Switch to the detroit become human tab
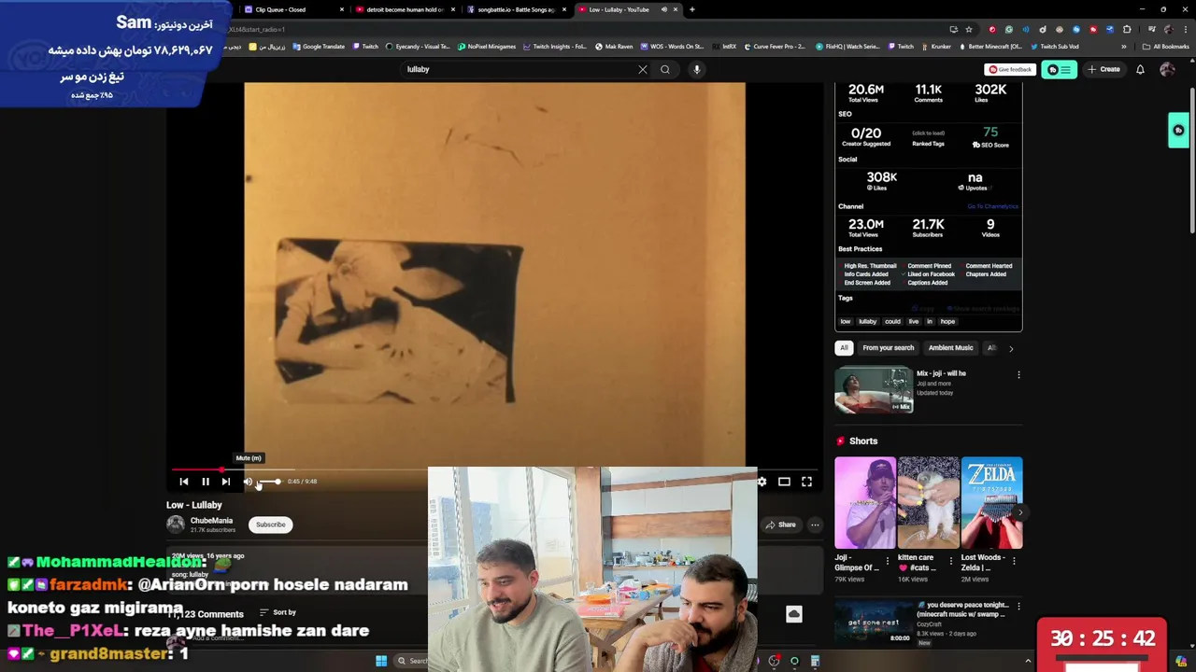Screen dimensions: 1196x672 405,9
